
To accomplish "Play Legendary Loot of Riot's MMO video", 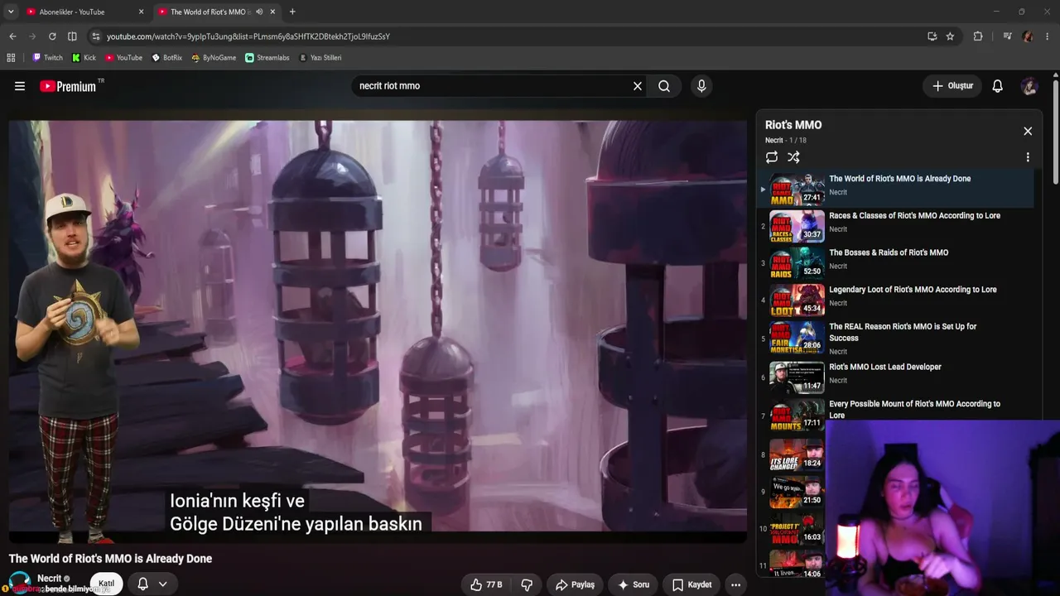I will tap(898, 300).
